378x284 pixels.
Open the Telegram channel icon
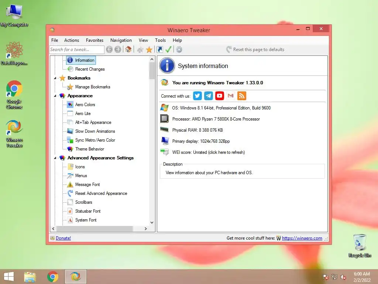click(x=209, y=96)
